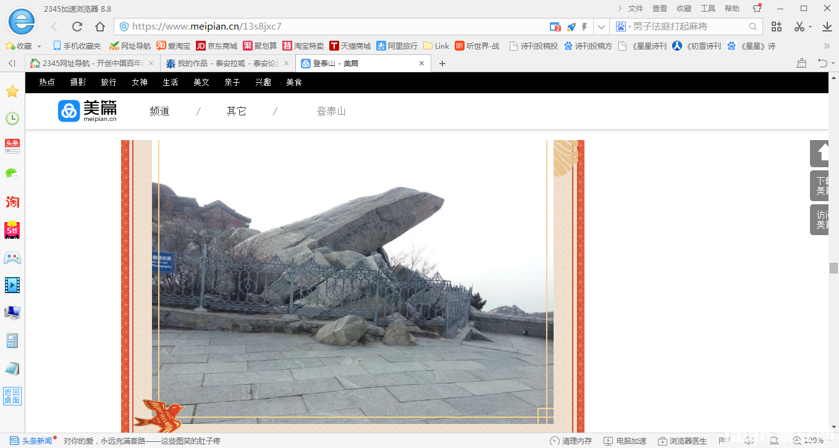The width and height of the screenshot is (839, 448).
Task: Open the video film icon in sidebar
Action: (12, 285)
